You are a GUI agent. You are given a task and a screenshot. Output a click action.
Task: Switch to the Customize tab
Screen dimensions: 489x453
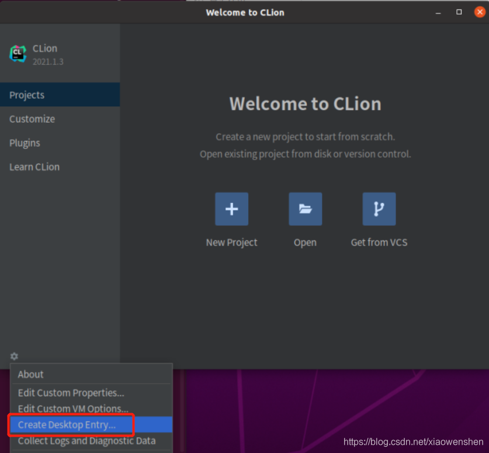[x=60, y=119]
